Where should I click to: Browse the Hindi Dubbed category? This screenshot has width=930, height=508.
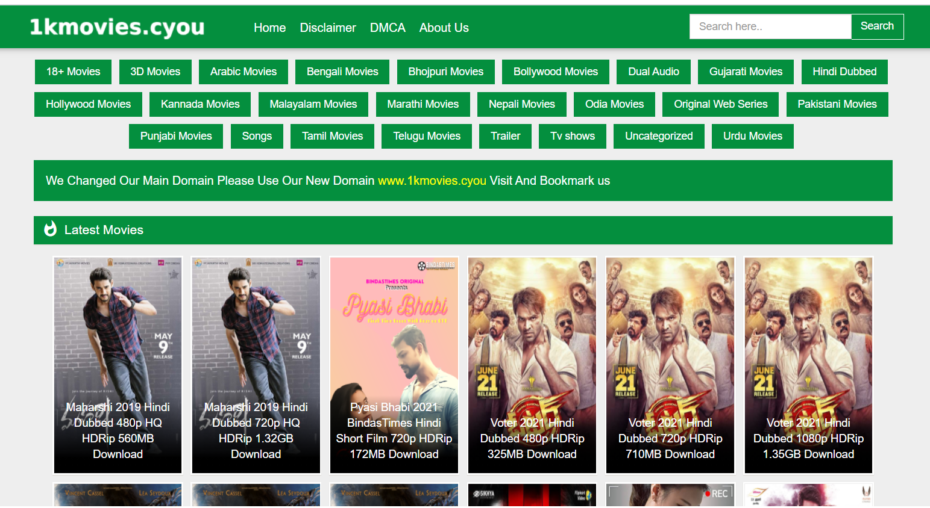pos(844,72)
